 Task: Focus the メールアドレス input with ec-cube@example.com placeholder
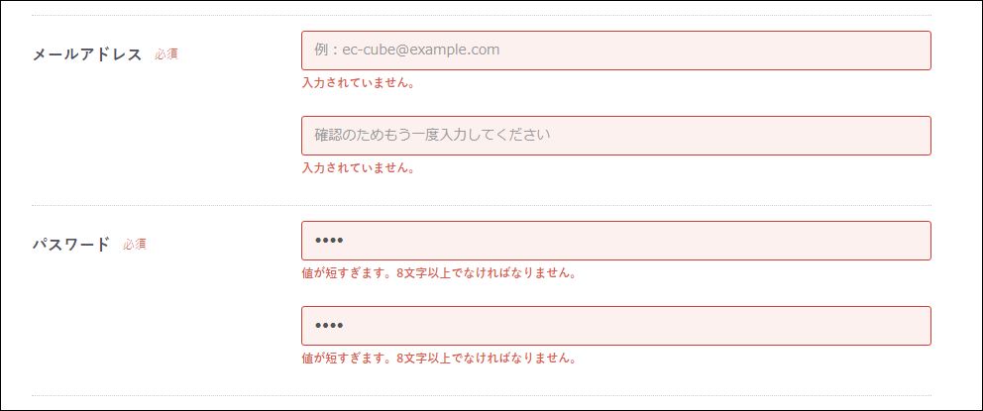615,51
